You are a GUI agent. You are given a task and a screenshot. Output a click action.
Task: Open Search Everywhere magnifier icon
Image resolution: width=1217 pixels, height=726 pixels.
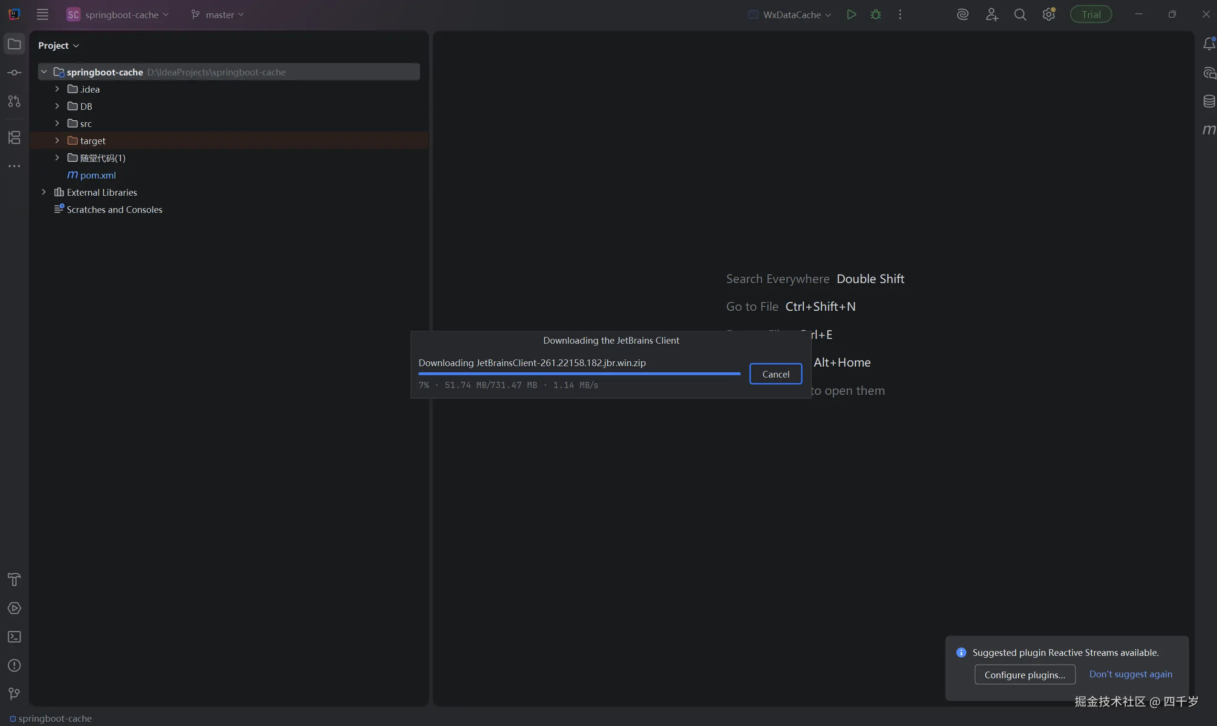pyautogui.click(x=1020, y=15)
